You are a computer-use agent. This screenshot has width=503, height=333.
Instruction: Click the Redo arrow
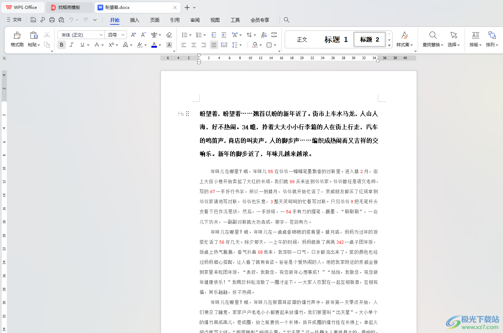coord(86,20)
